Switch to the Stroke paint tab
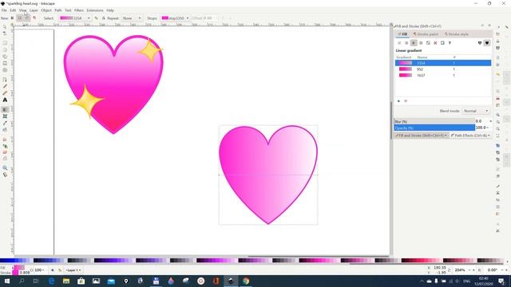The image size is (511, 287). (426, 34)
